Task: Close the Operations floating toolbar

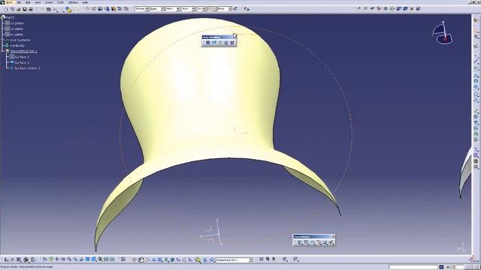Action: 334,237
